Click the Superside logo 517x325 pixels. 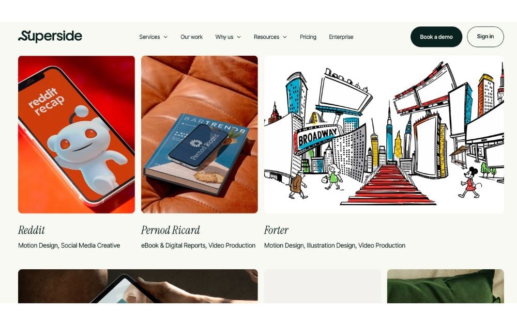50,36
